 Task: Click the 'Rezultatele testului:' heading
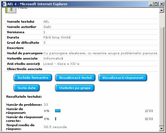(24, 96)
